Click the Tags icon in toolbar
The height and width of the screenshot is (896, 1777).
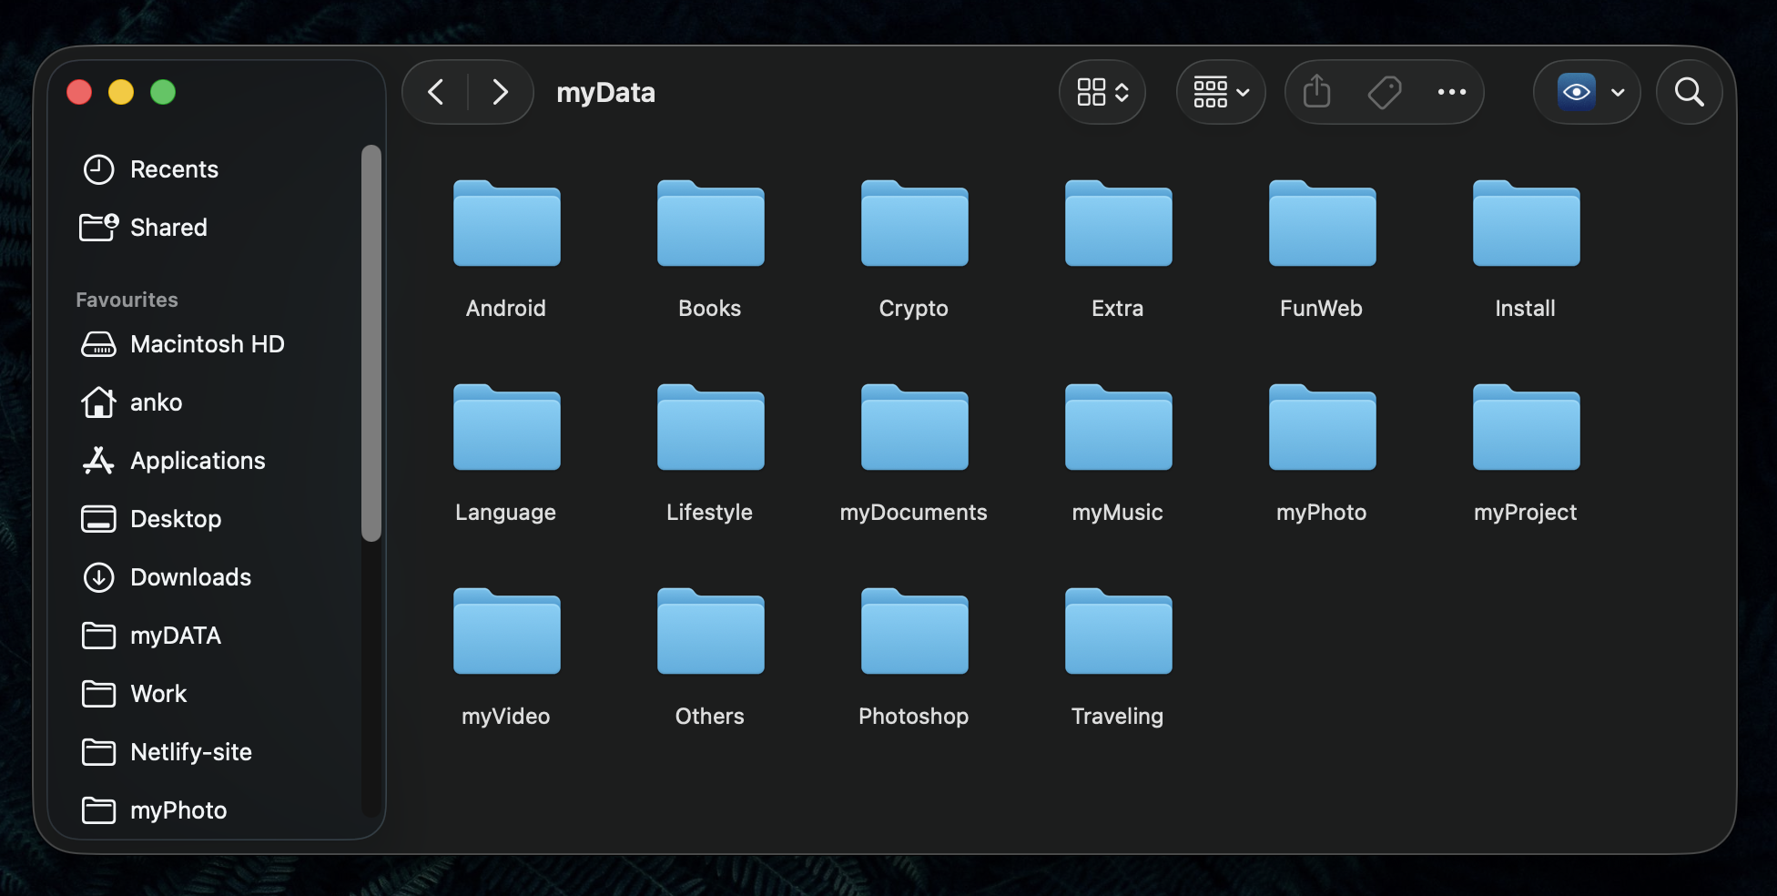(1384, 92)
